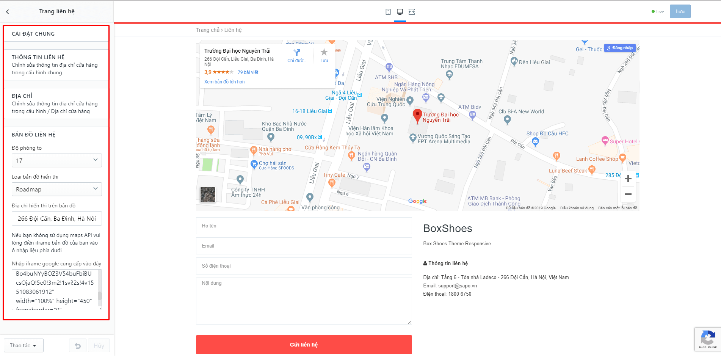Click the Super Hotel map pin
Screen dimensions: 721x356
coord(605,140)
